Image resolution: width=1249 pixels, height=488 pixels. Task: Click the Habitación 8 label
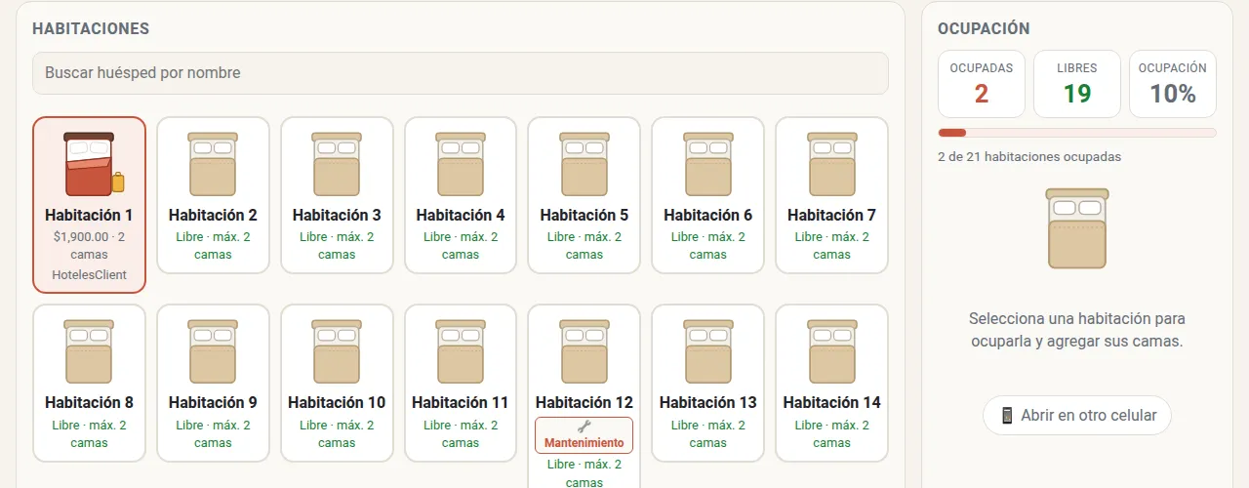tap(89, 402)
